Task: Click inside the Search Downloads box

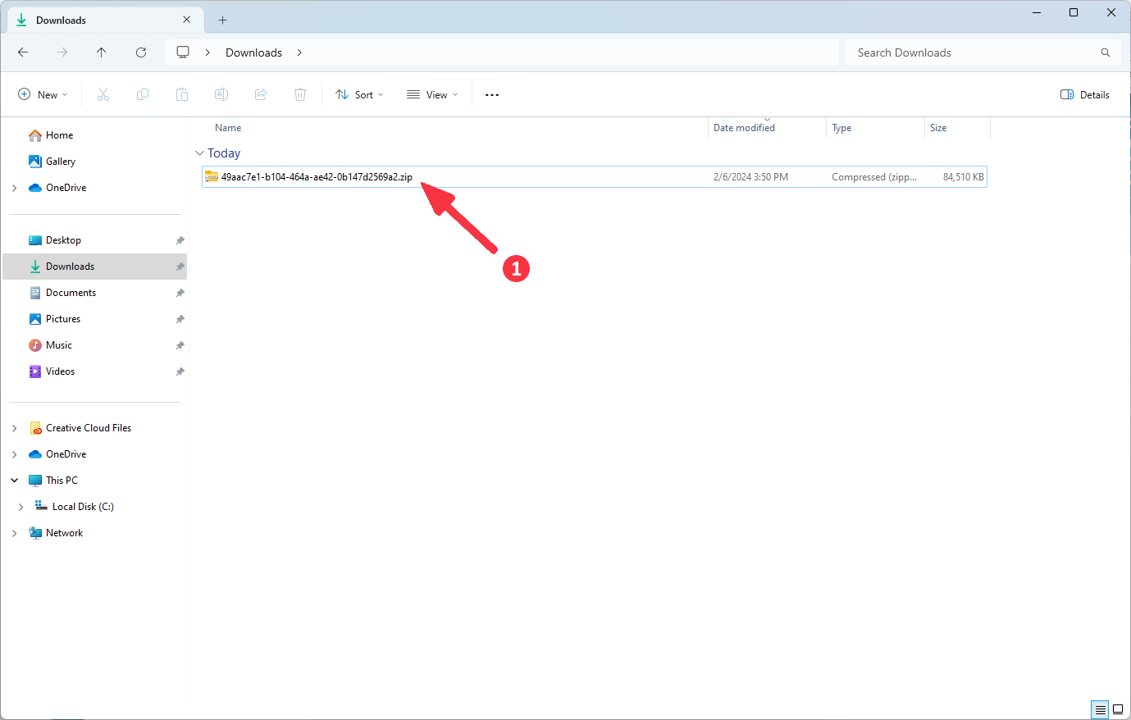Action: 943,52
